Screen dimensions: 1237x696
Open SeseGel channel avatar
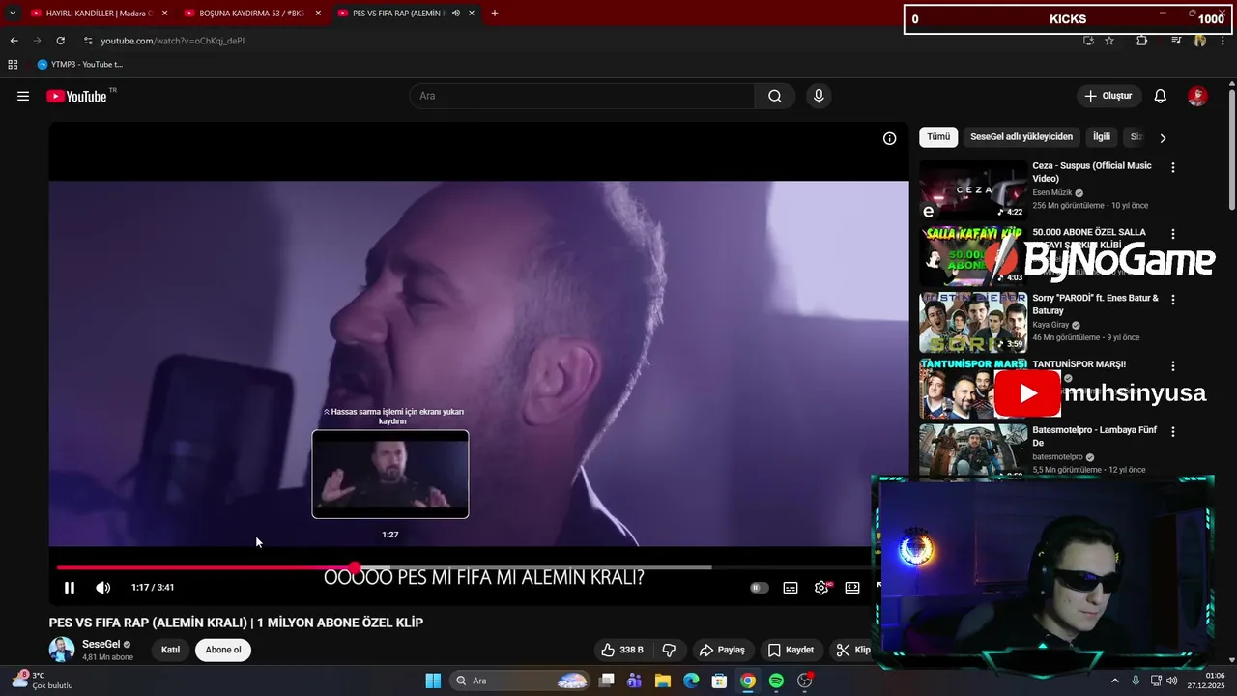pyautogui.click(x=62, y=650)
